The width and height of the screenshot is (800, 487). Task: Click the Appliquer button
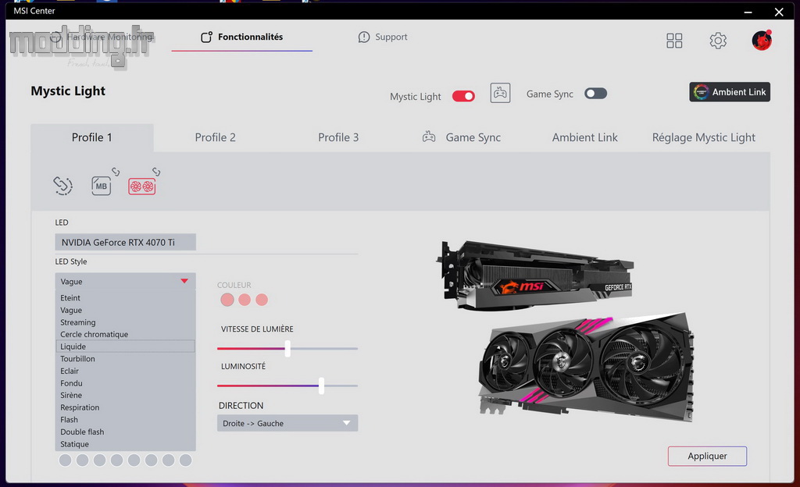pyautogui.click(x=707, y=456)
